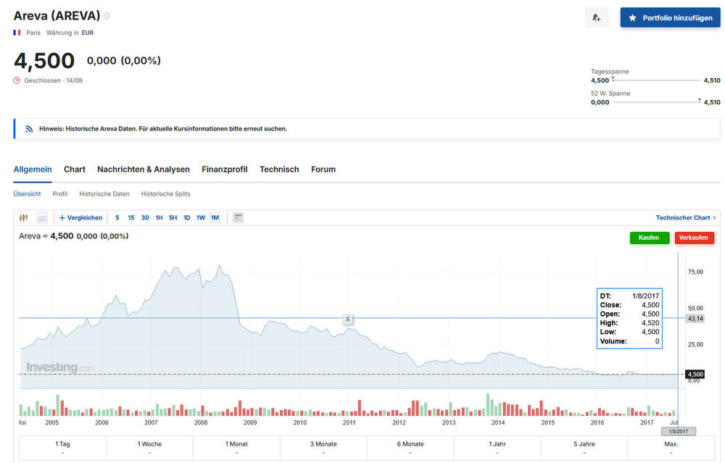Screen dimensions: 725x463
Task: Select the 1 Monat range
Action: [236, 447]
